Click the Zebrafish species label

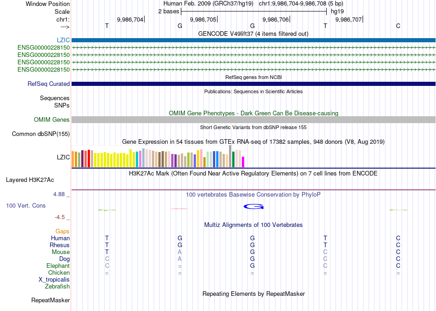(x=57, y=286)
